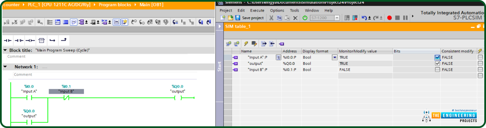486x128 pixels.
Task: Power on the PLC simulation
Action: click(305, 18)
